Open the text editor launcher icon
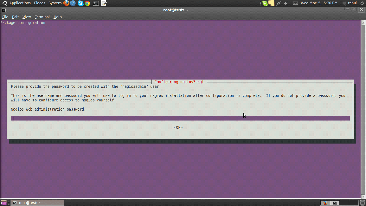This screenshot has width=366, height=206. (x=104, y=3)
